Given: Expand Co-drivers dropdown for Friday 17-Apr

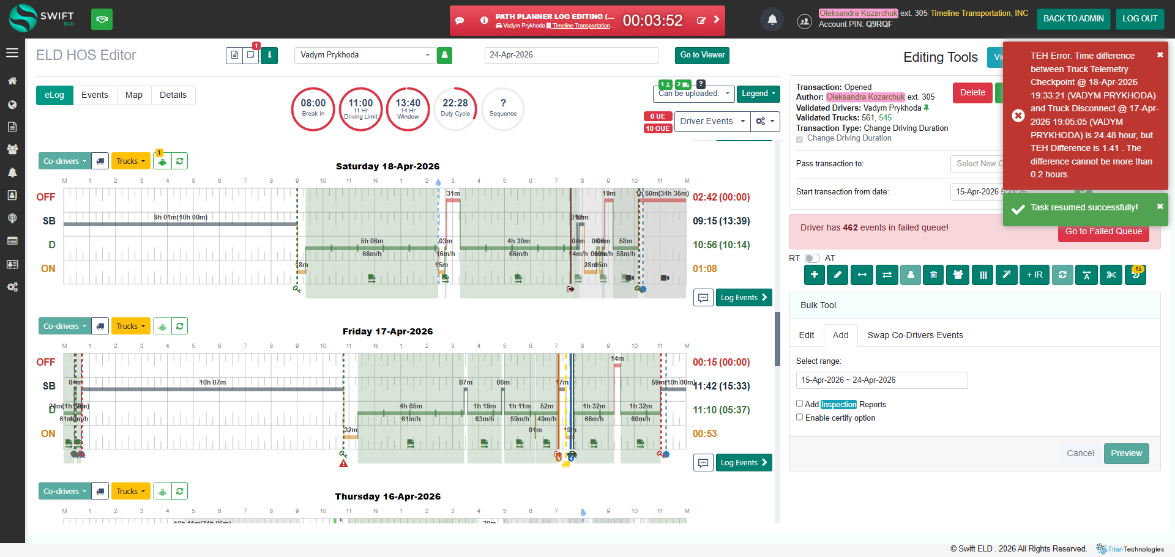Looking at the screenshot, I should (64, 326).
